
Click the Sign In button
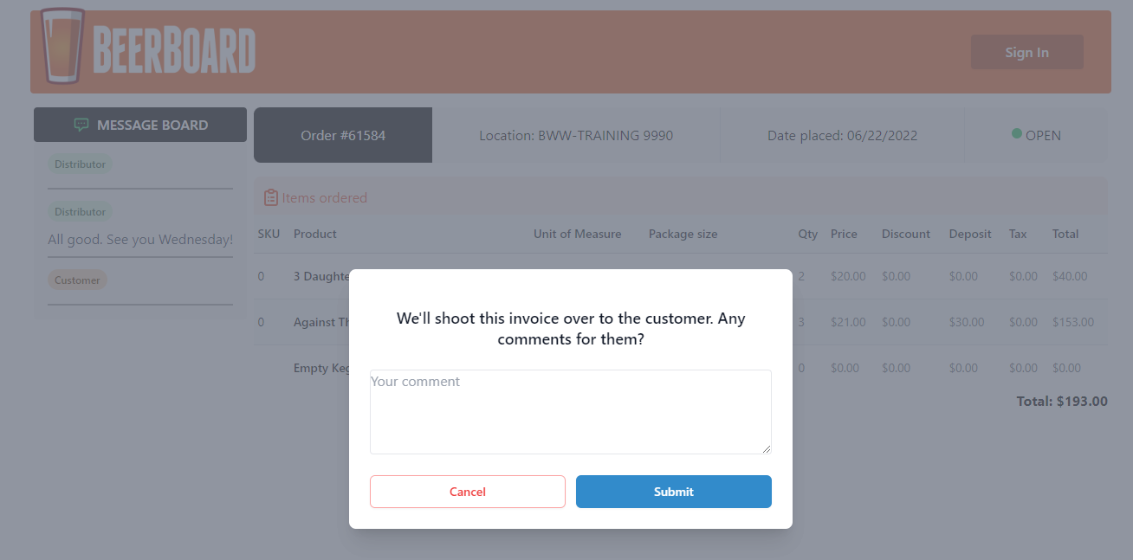click(x=1026, y=52)
